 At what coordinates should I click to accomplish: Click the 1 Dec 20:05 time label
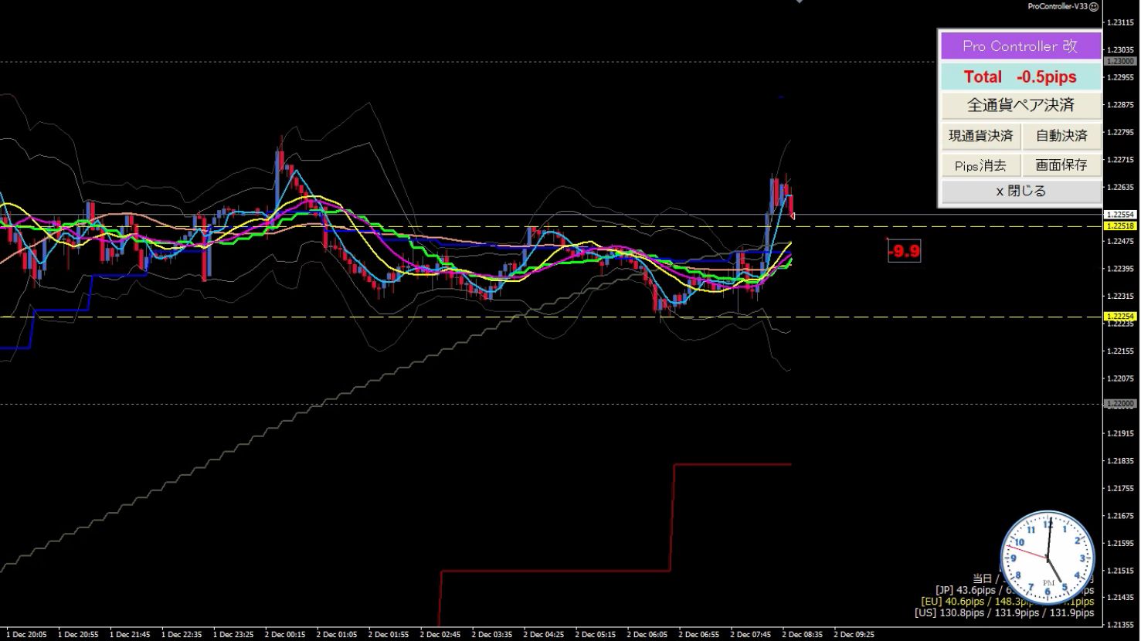[26, 635]
